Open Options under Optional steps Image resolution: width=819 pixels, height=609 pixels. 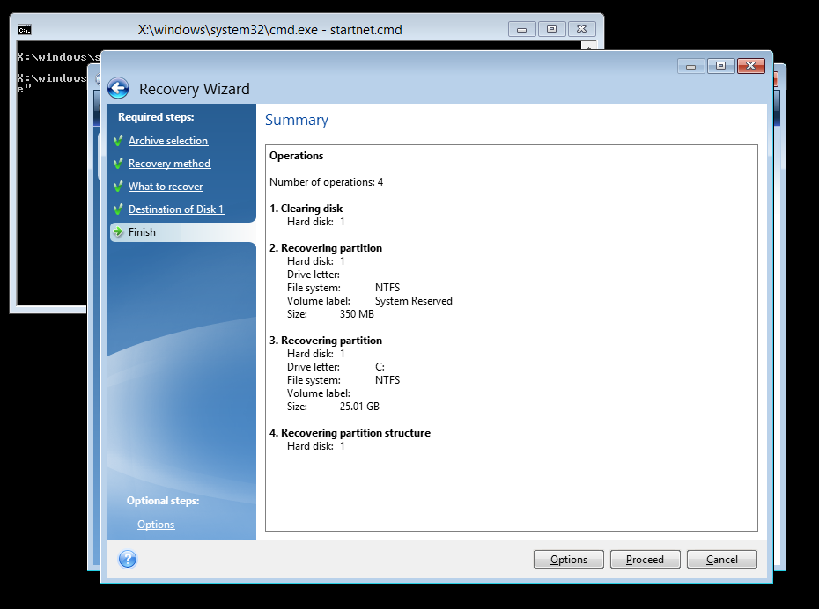coord(156,525)
